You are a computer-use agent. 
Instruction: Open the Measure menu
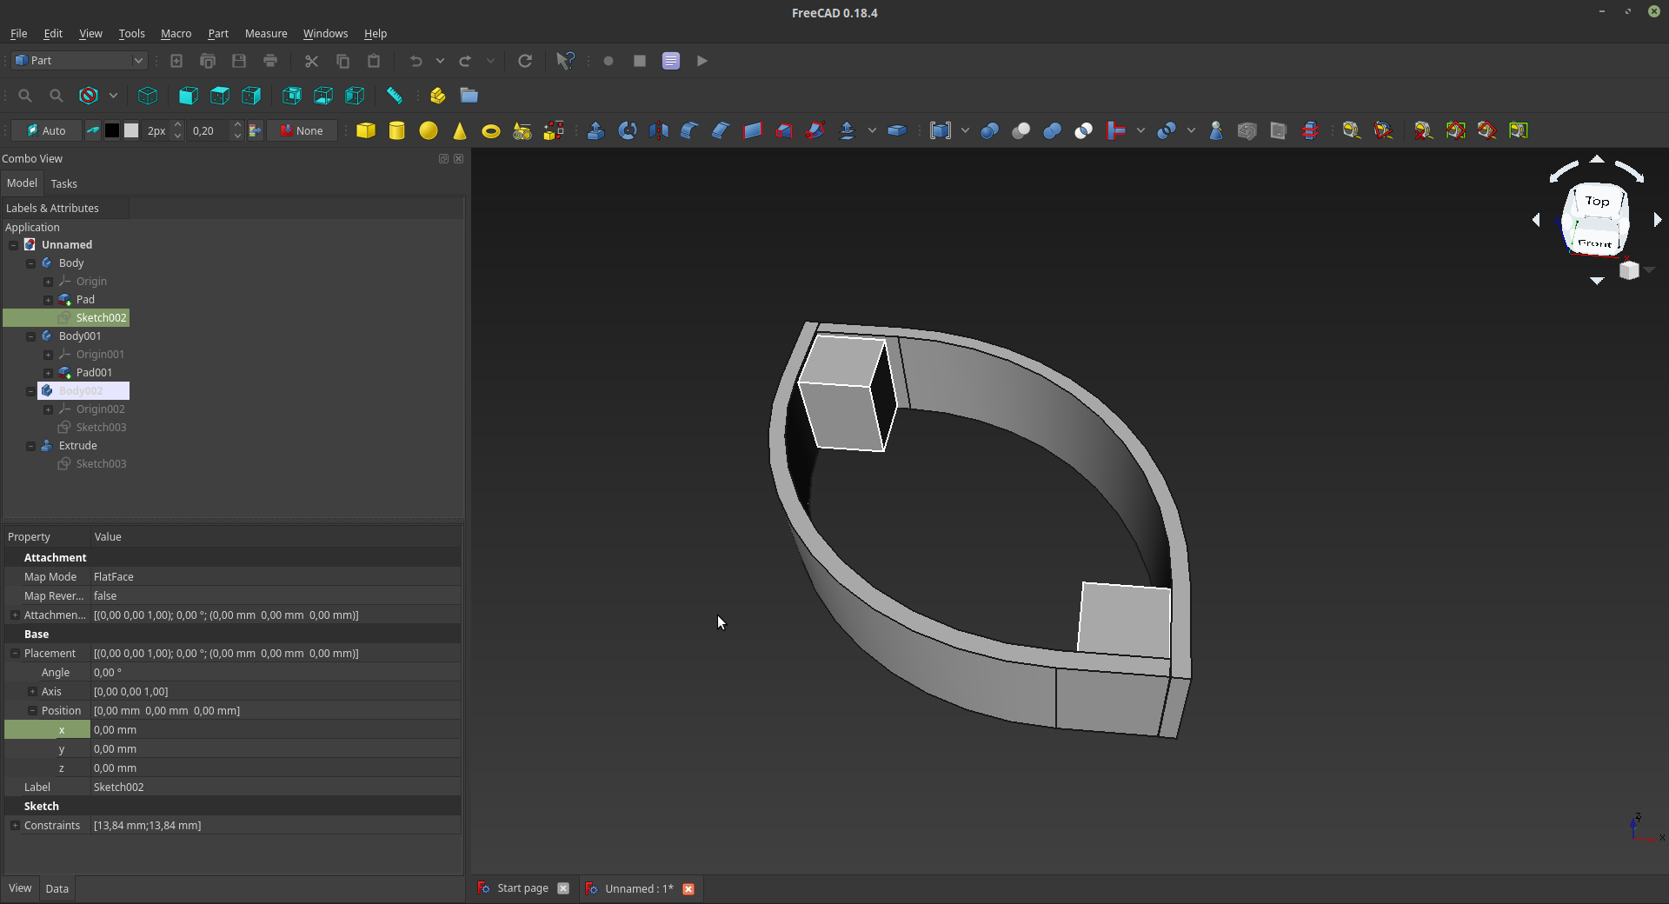coord(266,33)
